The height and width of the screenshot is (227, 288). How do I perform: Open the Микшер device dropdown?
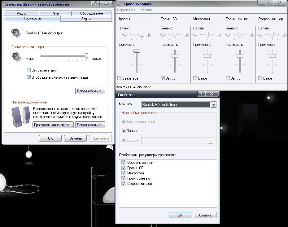213,105
